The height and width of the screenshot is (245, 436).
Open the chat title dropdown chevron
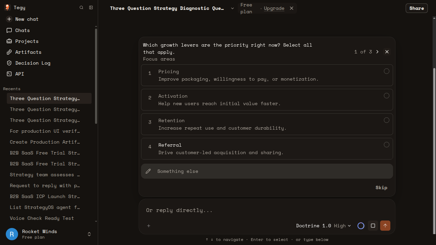click(x=232, y=8)
